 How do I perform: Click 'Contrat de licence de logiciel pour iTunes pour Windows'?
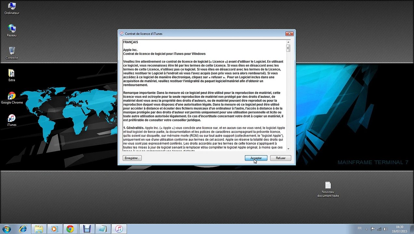click(164, 54)
